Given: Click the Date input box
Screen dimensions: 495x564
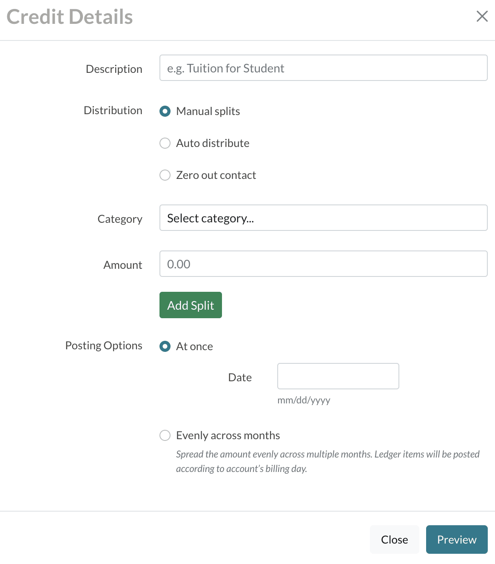Looking at the screenshot, I should click(338, 376).
